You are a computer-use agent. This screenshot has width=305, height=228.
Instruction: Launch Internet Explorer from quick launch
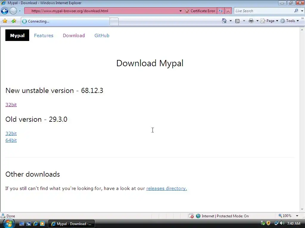point(35,224)
